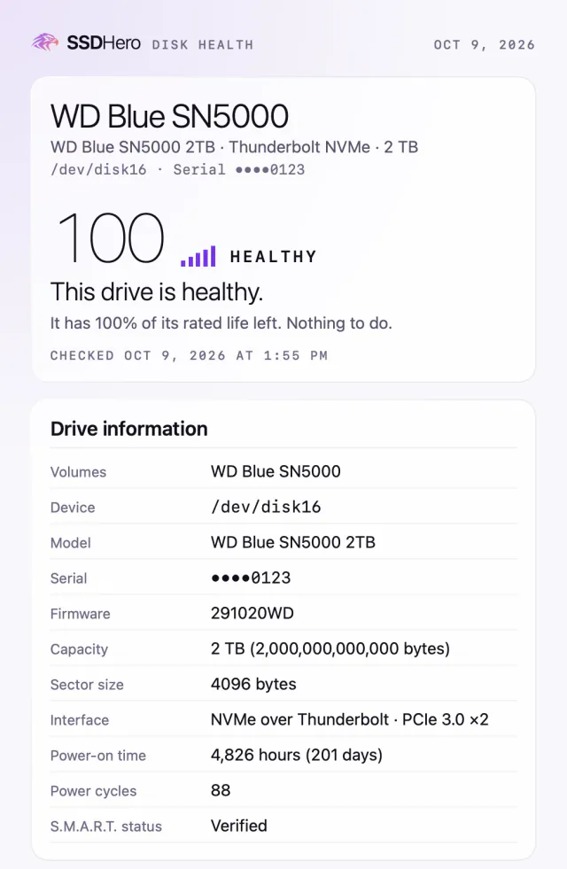This screenshot has height=869, width=567.
Task: Click the HEALTHY status label
Action: [x=273, y=257]
